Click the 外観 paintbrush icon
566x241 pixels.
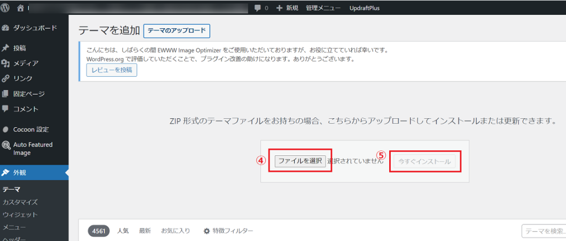tap(5, 172)
